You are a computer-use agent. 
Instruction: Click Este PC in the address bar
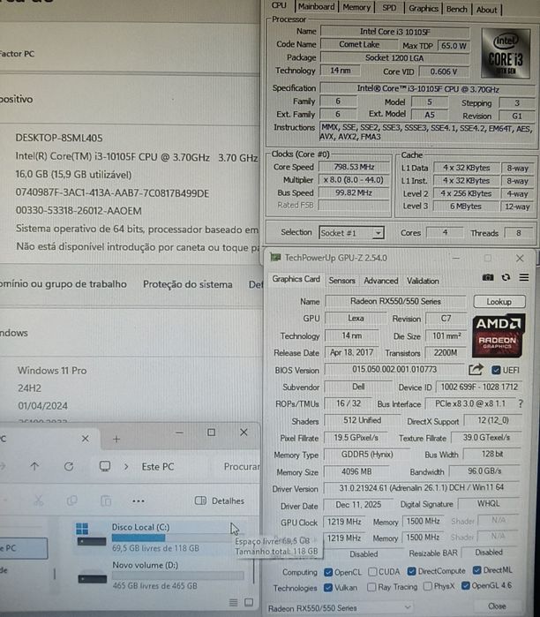click(x=158, y=467)
